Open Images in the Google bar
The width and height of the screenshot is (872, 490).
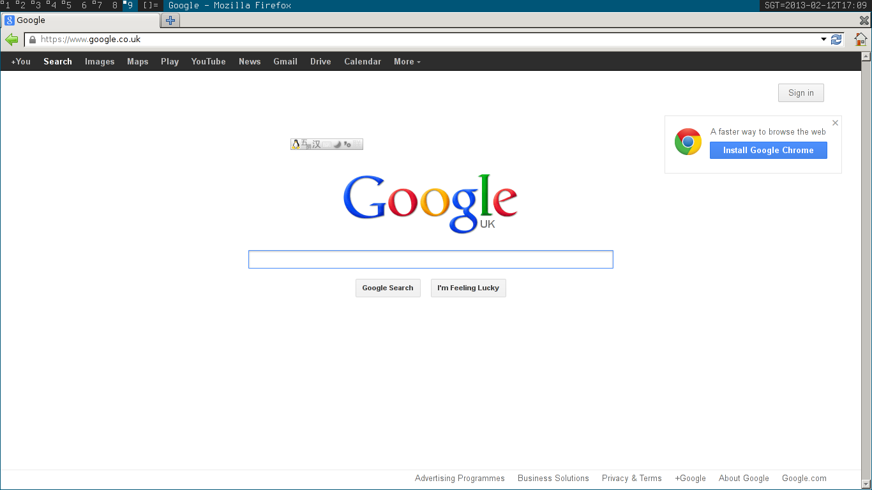(x=100, y=62)
